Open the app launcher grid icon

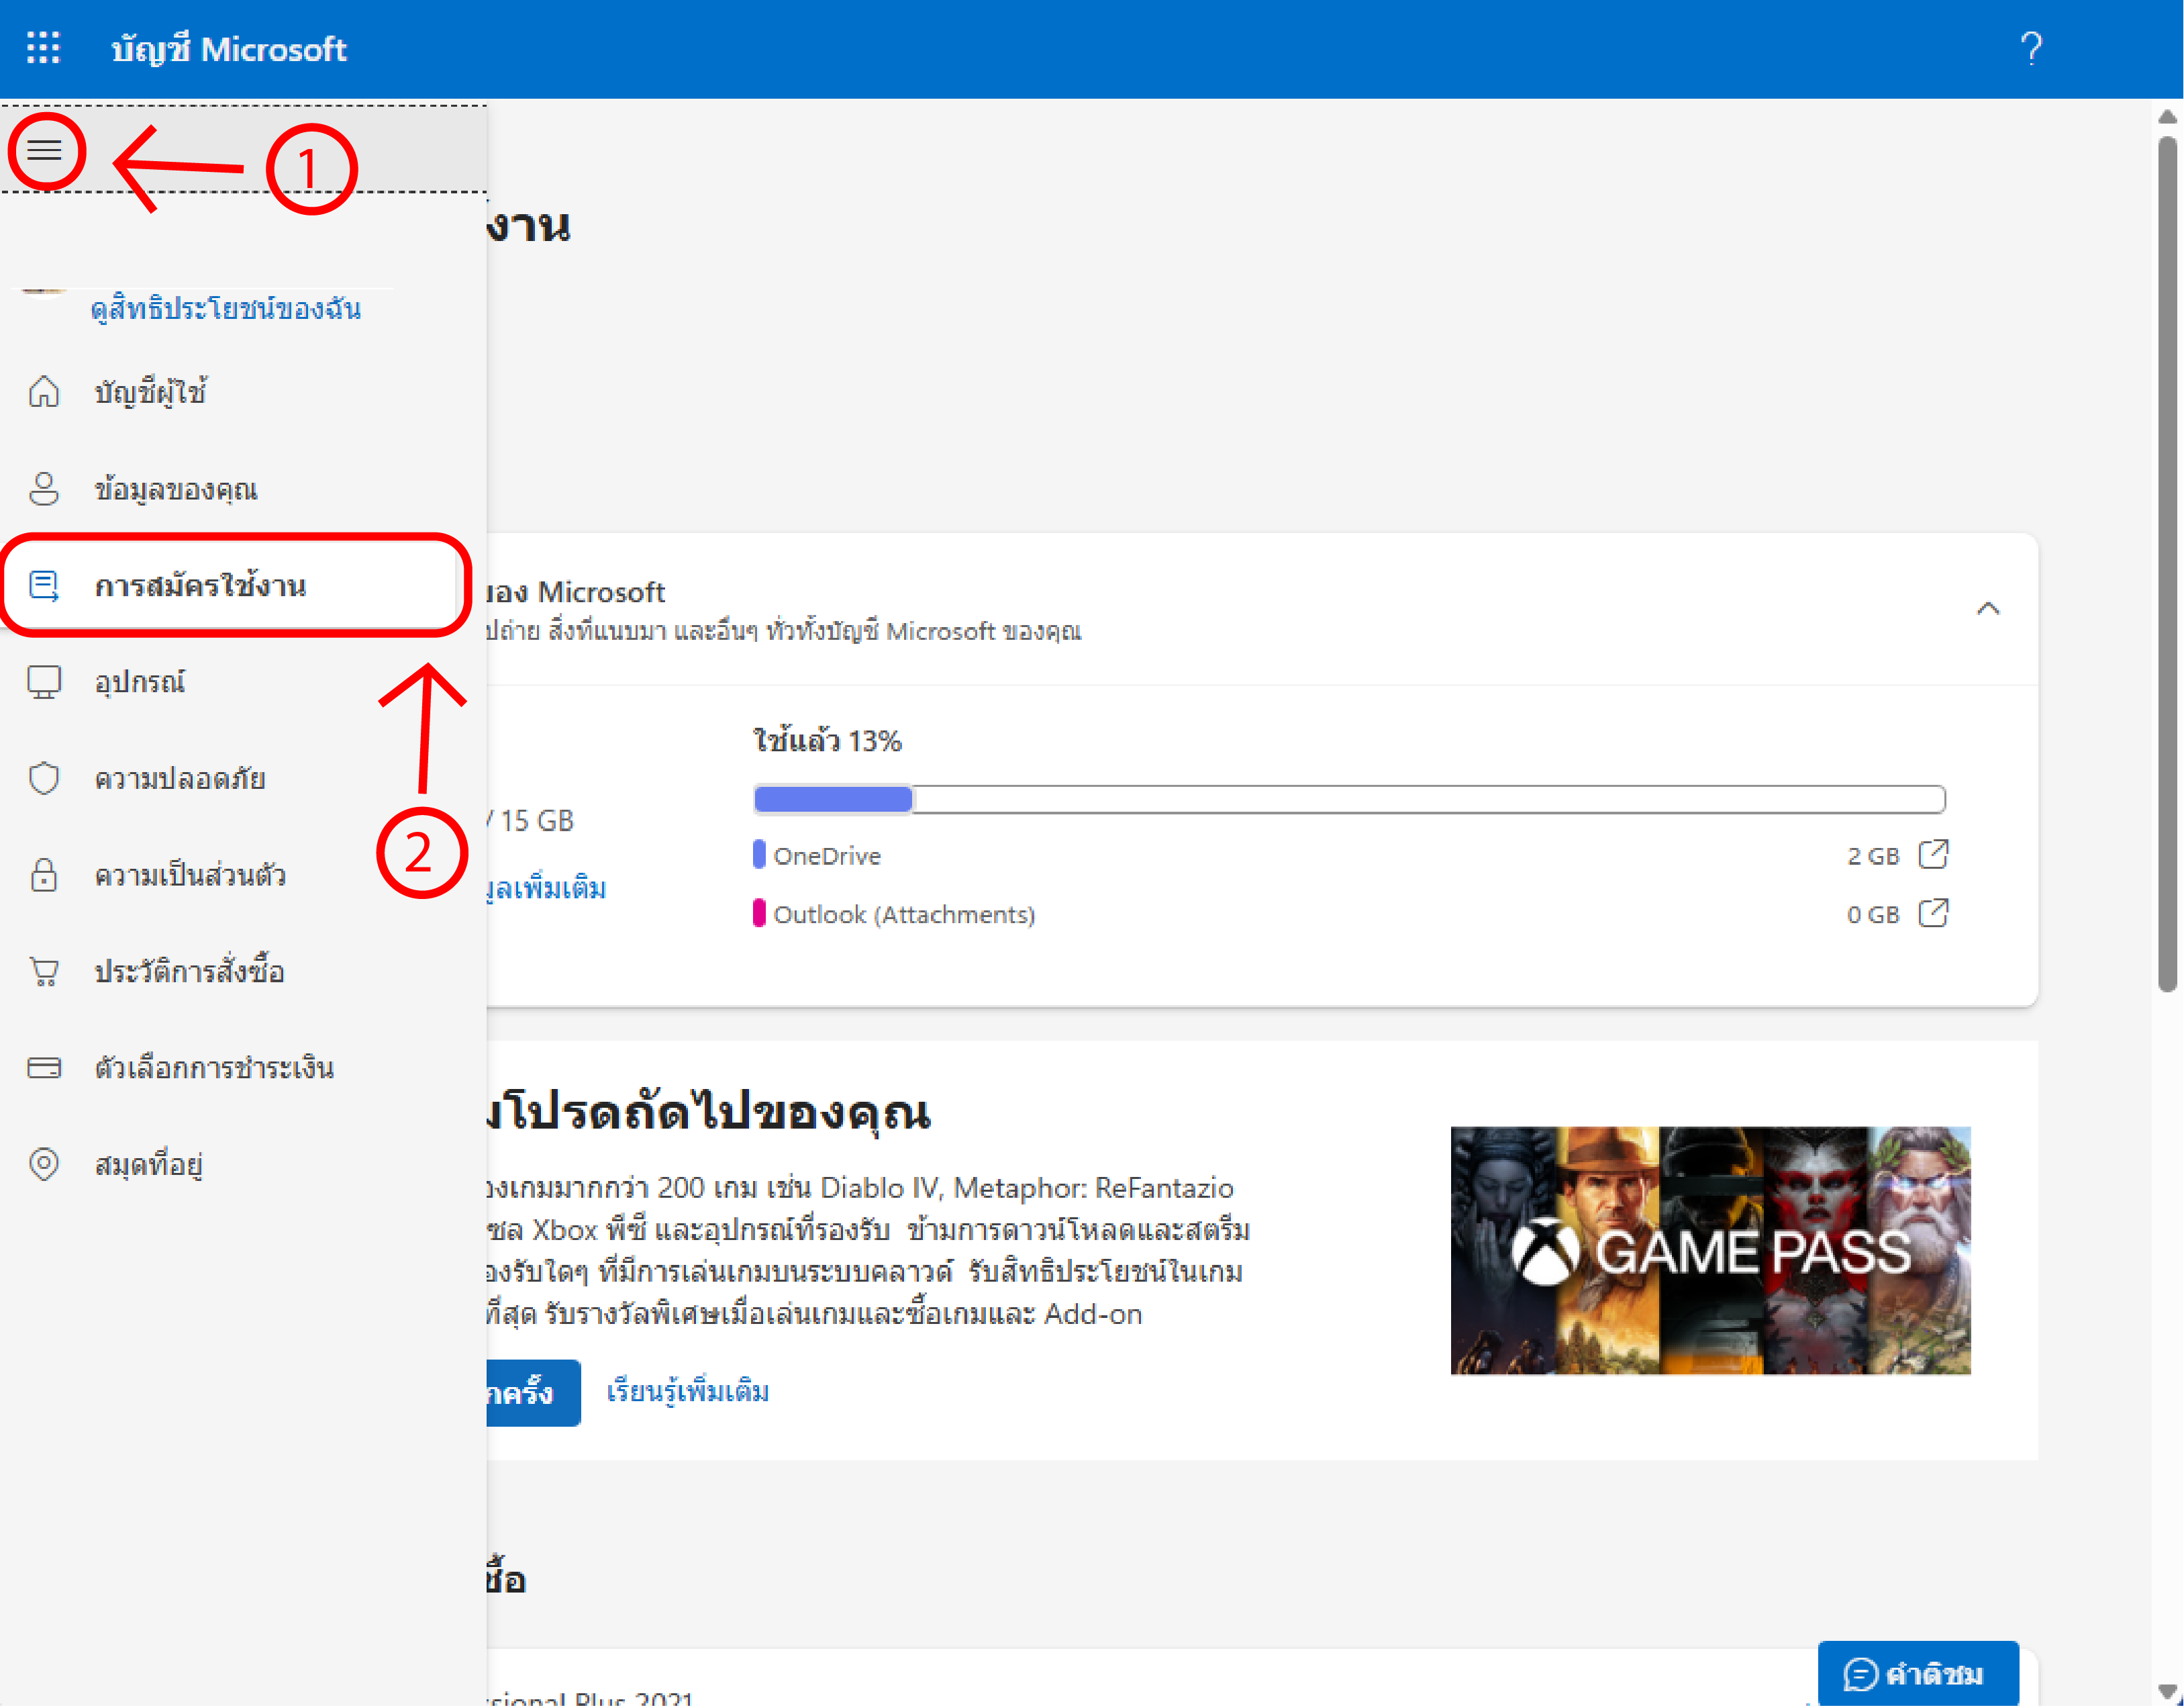point(43,48)
